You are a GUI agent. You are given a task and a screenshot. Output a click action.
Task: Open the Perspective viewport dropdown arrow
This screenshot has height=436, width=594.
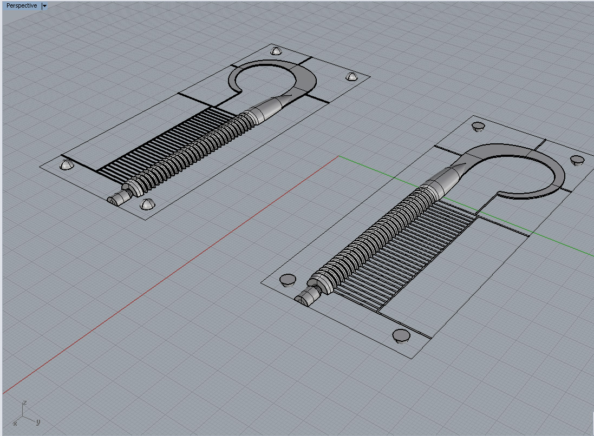click(44, 6)
